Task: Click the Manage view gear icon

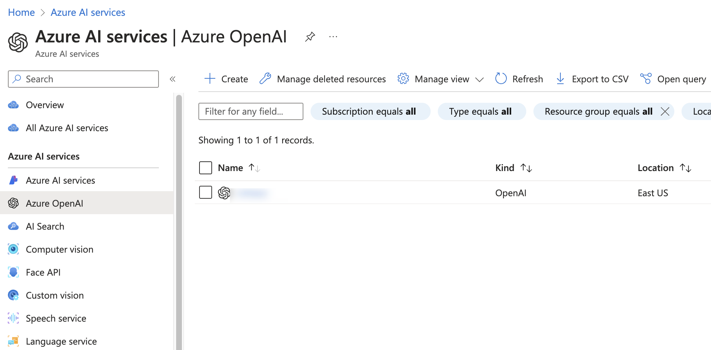Action: coord(403,79)
